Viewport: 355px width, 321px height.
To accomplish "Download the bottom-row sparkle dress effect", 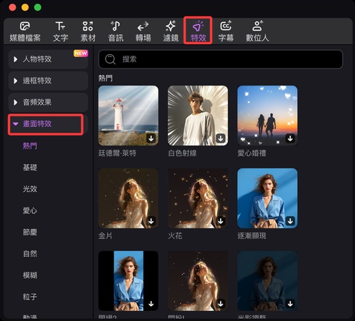I will (221, 304).
